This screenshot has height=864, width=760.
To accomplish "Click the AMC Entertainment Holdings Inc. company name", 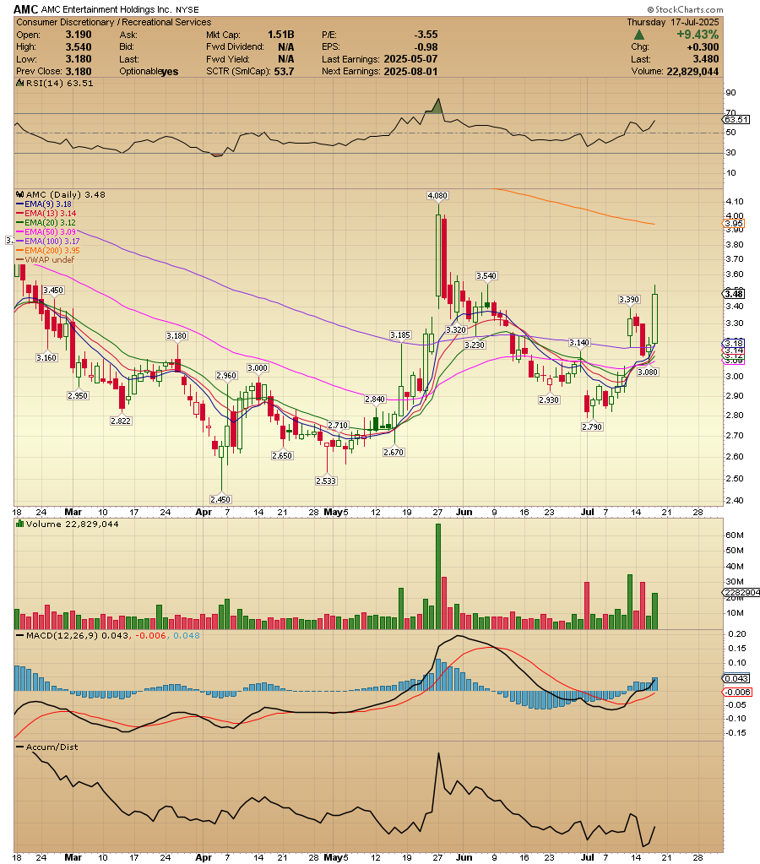I will point(107,10).
